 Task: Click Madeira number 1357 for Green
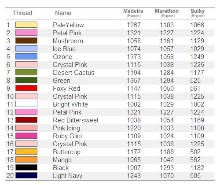134,81
